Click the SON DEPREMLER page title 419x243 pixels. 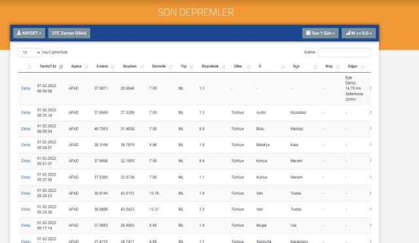click(x=196, y=12)
